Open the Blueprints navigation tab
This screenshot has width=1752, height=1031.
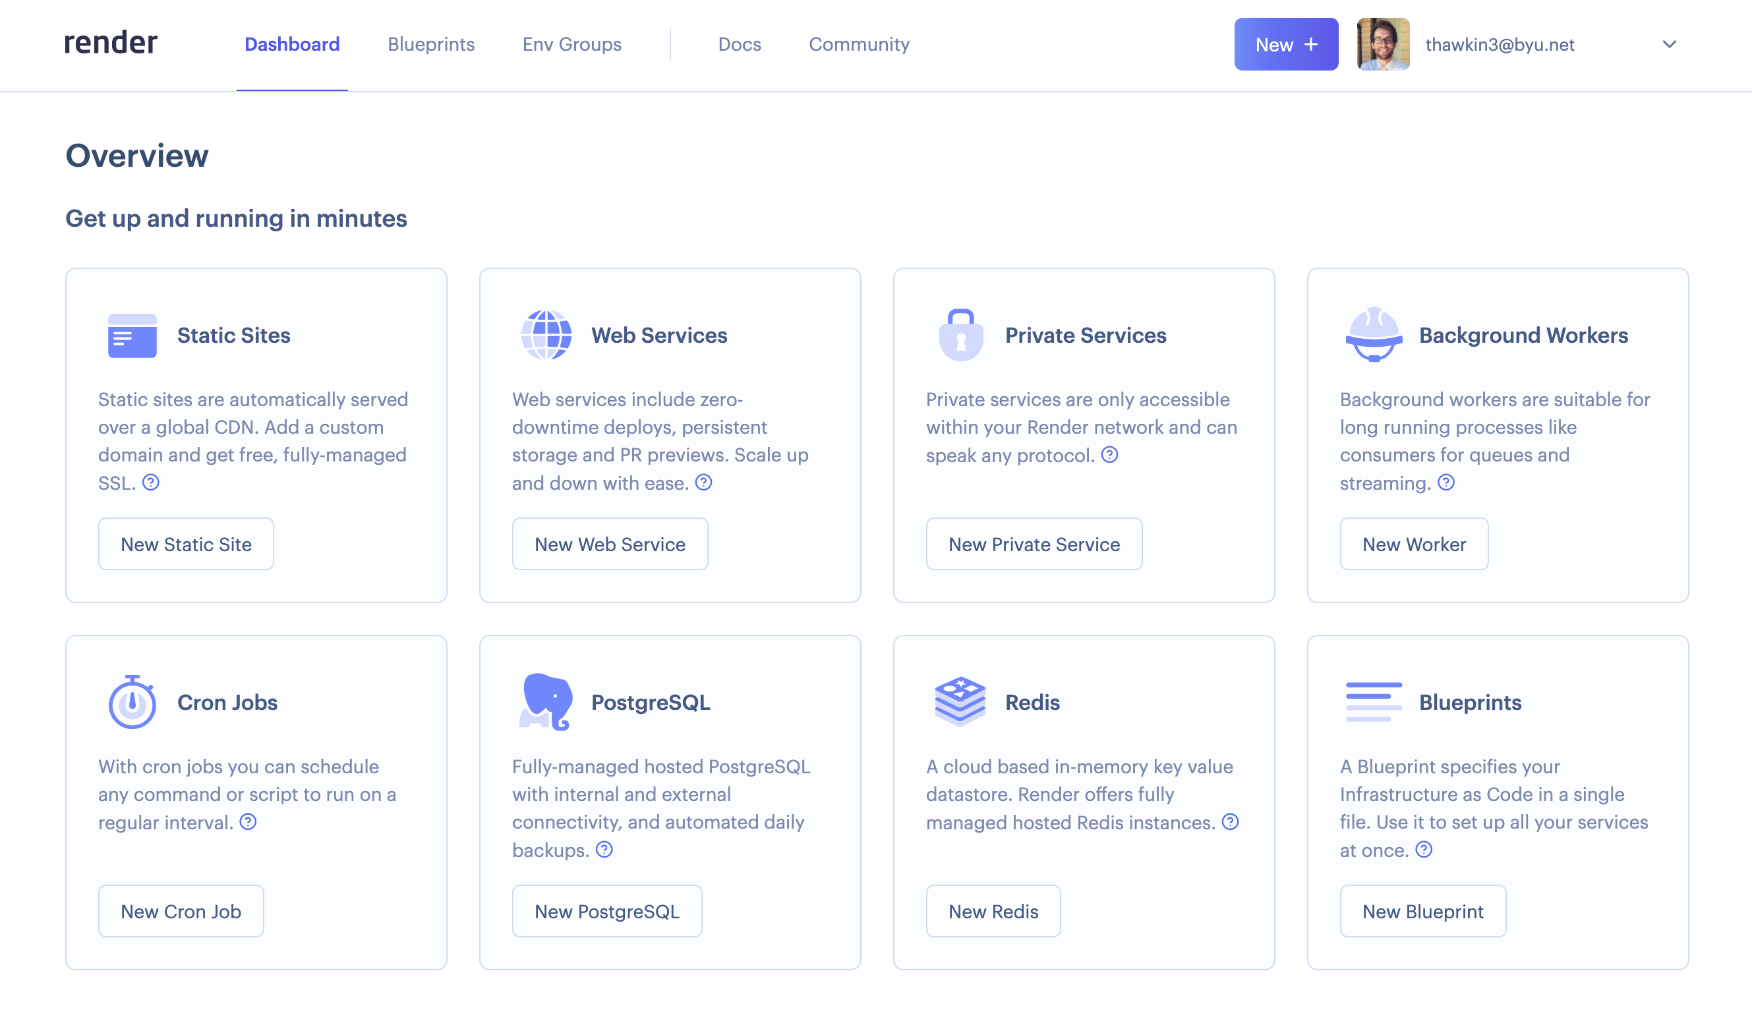click(430, 44)
